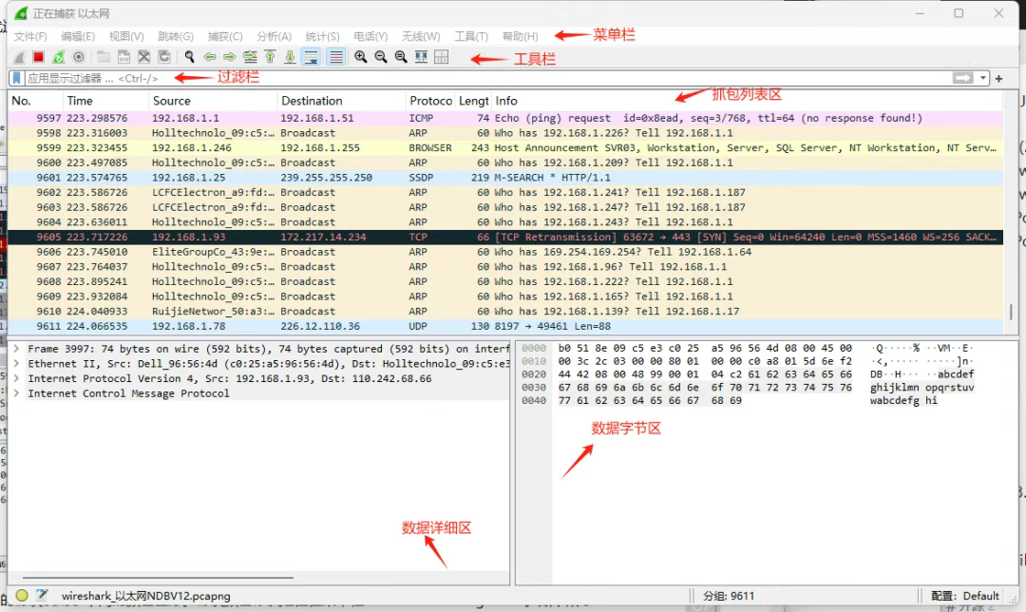
Task: Open the 统计(S) menu
Action: click(322, 36)
